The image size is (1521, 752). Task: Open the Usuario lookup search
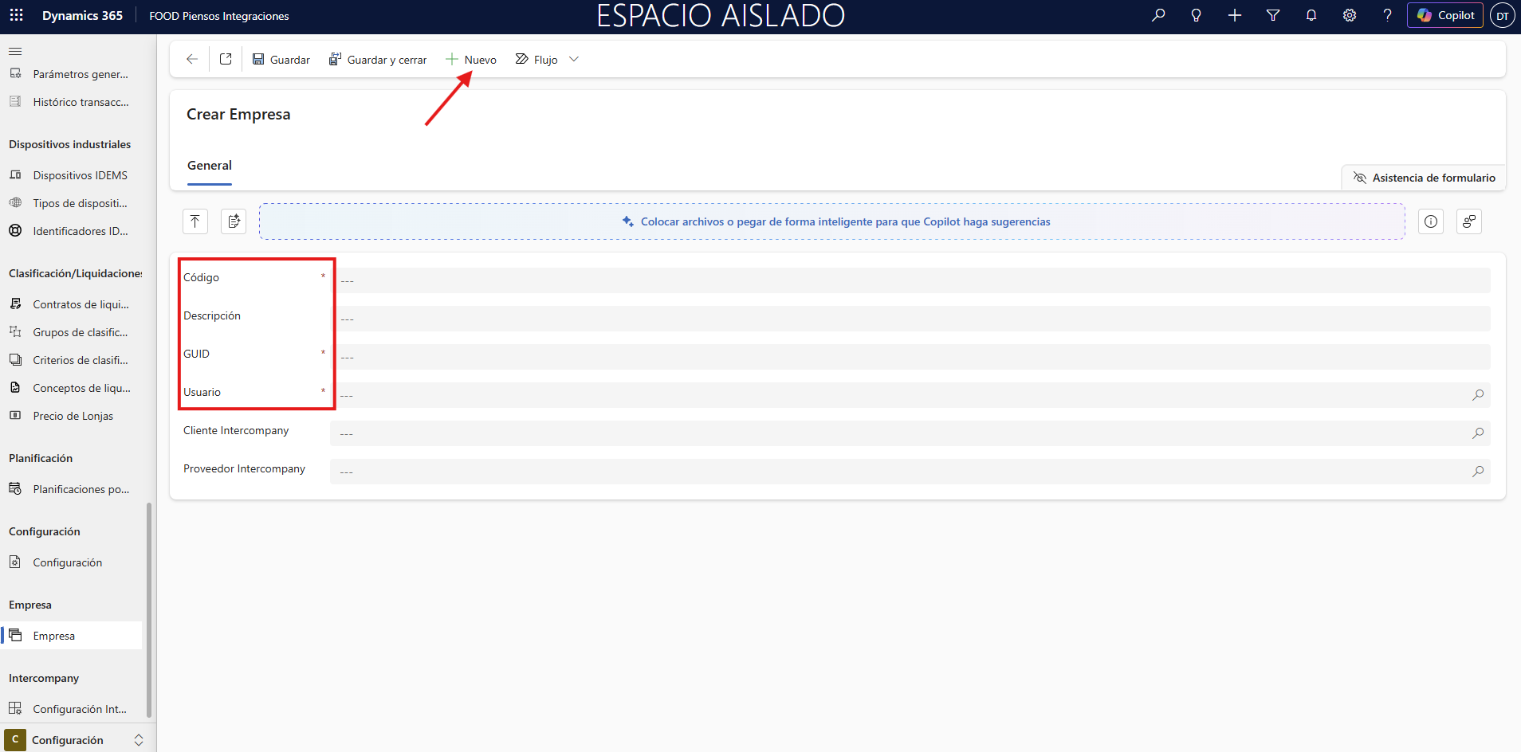coord(1477,395)
